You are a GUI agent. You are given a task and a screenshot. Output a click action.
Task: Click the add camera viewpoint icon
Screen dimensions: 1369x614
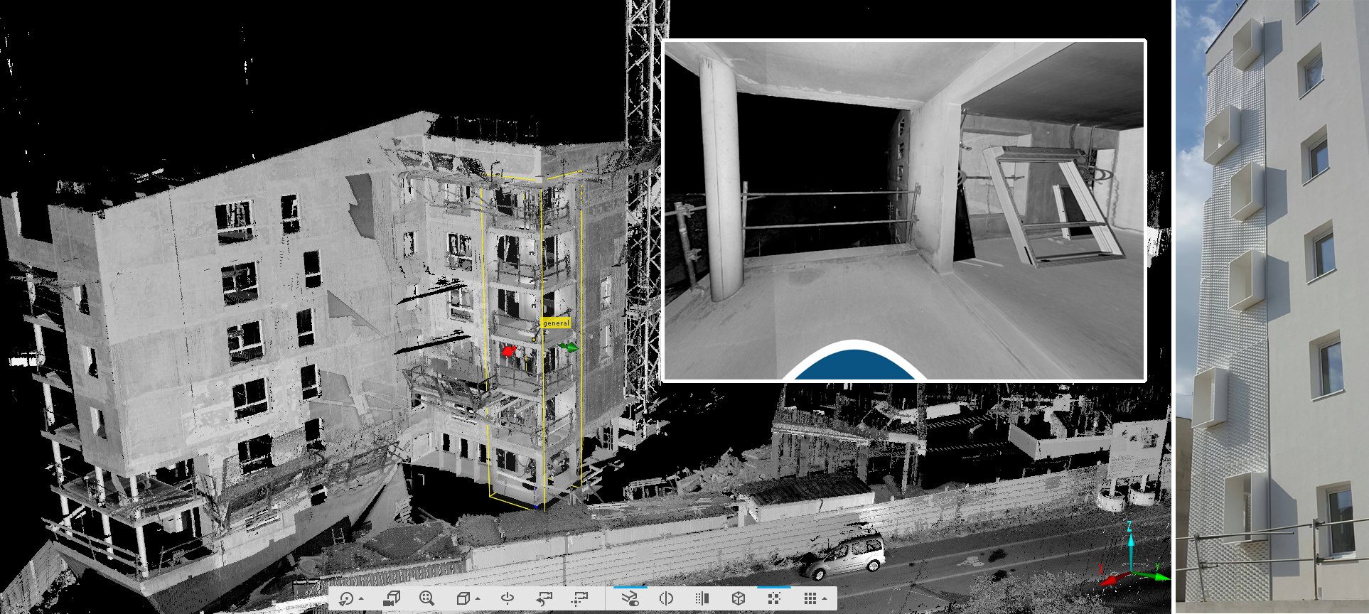click(580, 598)
